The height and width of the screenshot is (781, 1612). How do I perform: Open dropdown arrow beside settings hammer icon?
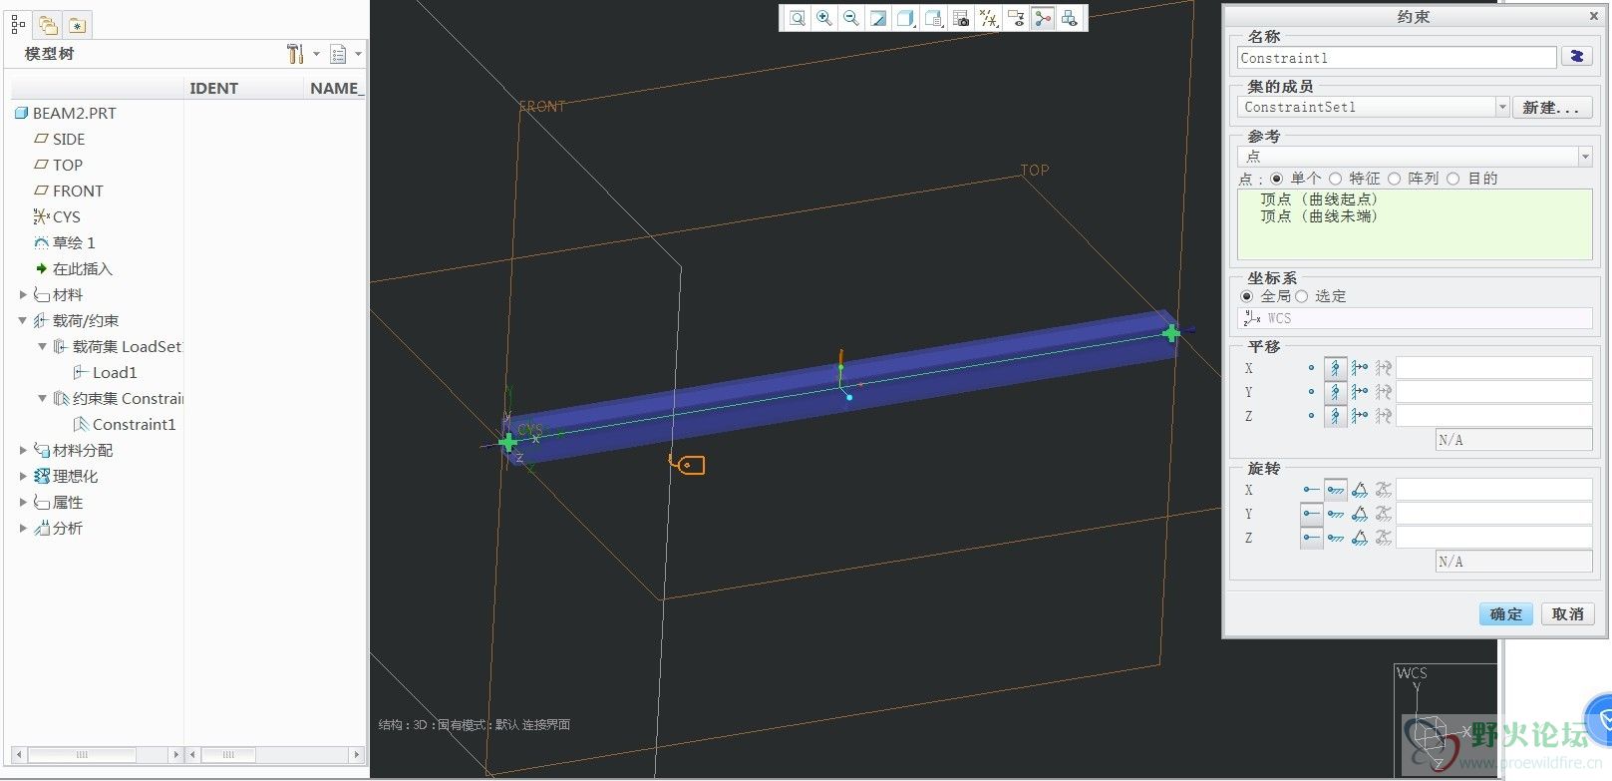click(x=317, y=54)
